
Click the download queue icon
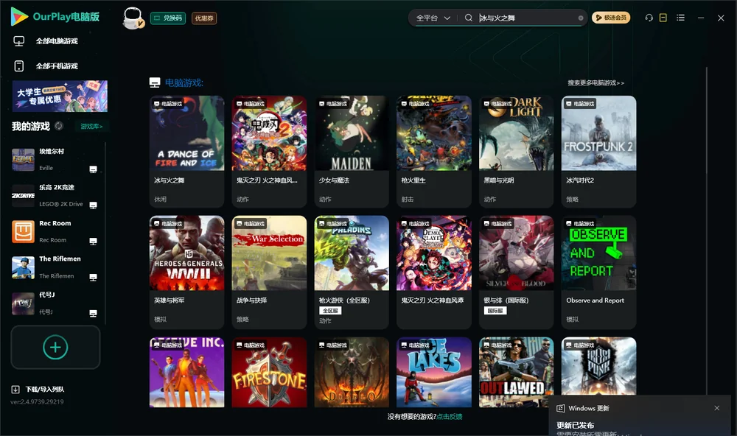[x=15, y=389]
